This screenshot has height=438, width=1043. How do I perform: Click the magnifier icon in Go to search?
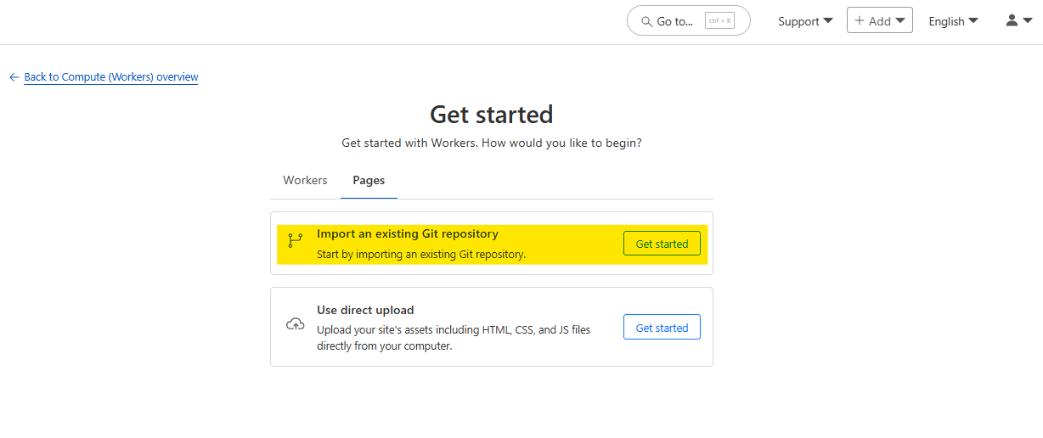tap(647, 21)
